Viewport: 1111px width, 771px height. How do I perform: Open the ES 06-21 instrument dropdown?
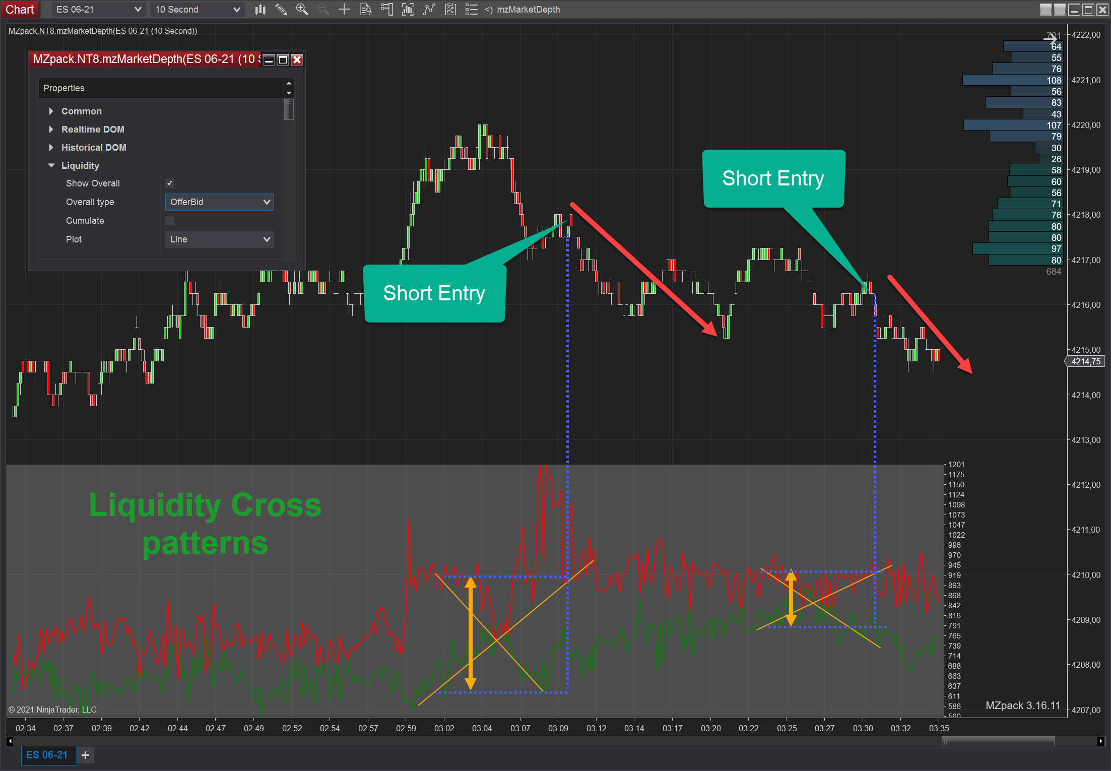point(98,10)
